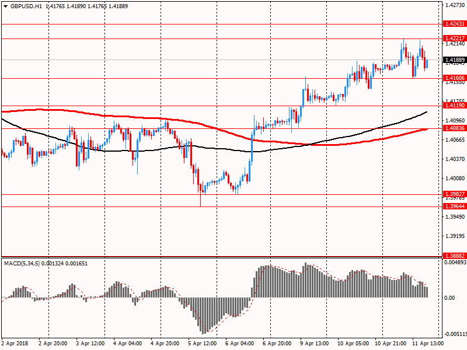This screenshot has width=467, height=350.
Task: Click the 1.42431 red price level label
Action: [455, 24]
